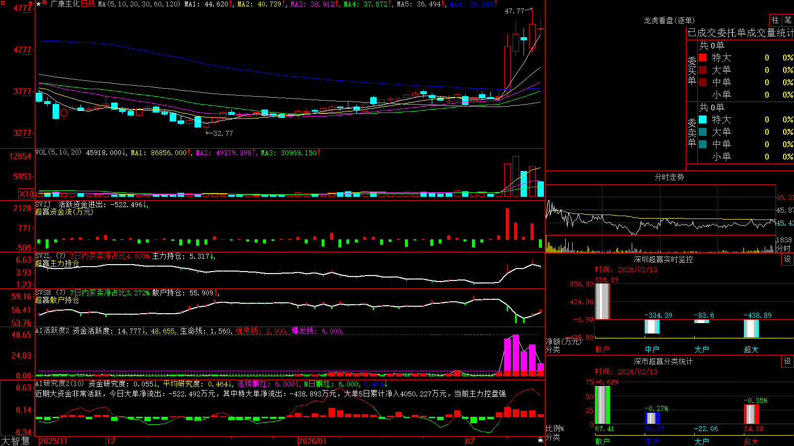Click the 活跃资金进出: -522.496 value
Screen dimensions: 794x446
pyautogui.click(x=100, y=204)
